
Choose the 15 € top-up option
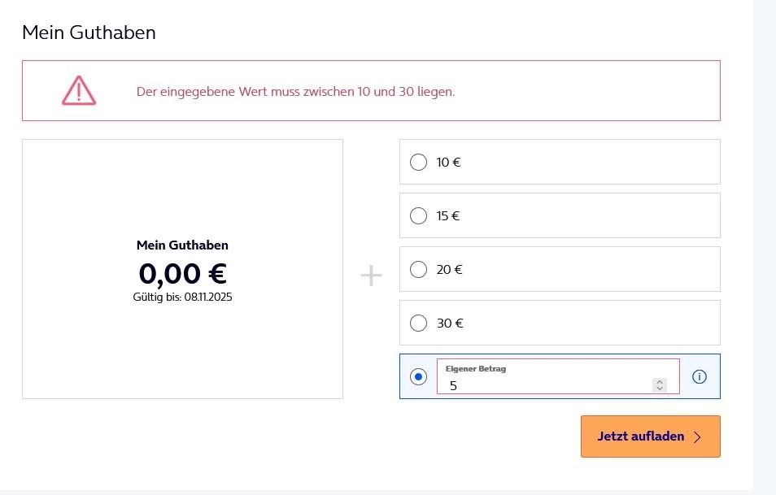point(418,215)
